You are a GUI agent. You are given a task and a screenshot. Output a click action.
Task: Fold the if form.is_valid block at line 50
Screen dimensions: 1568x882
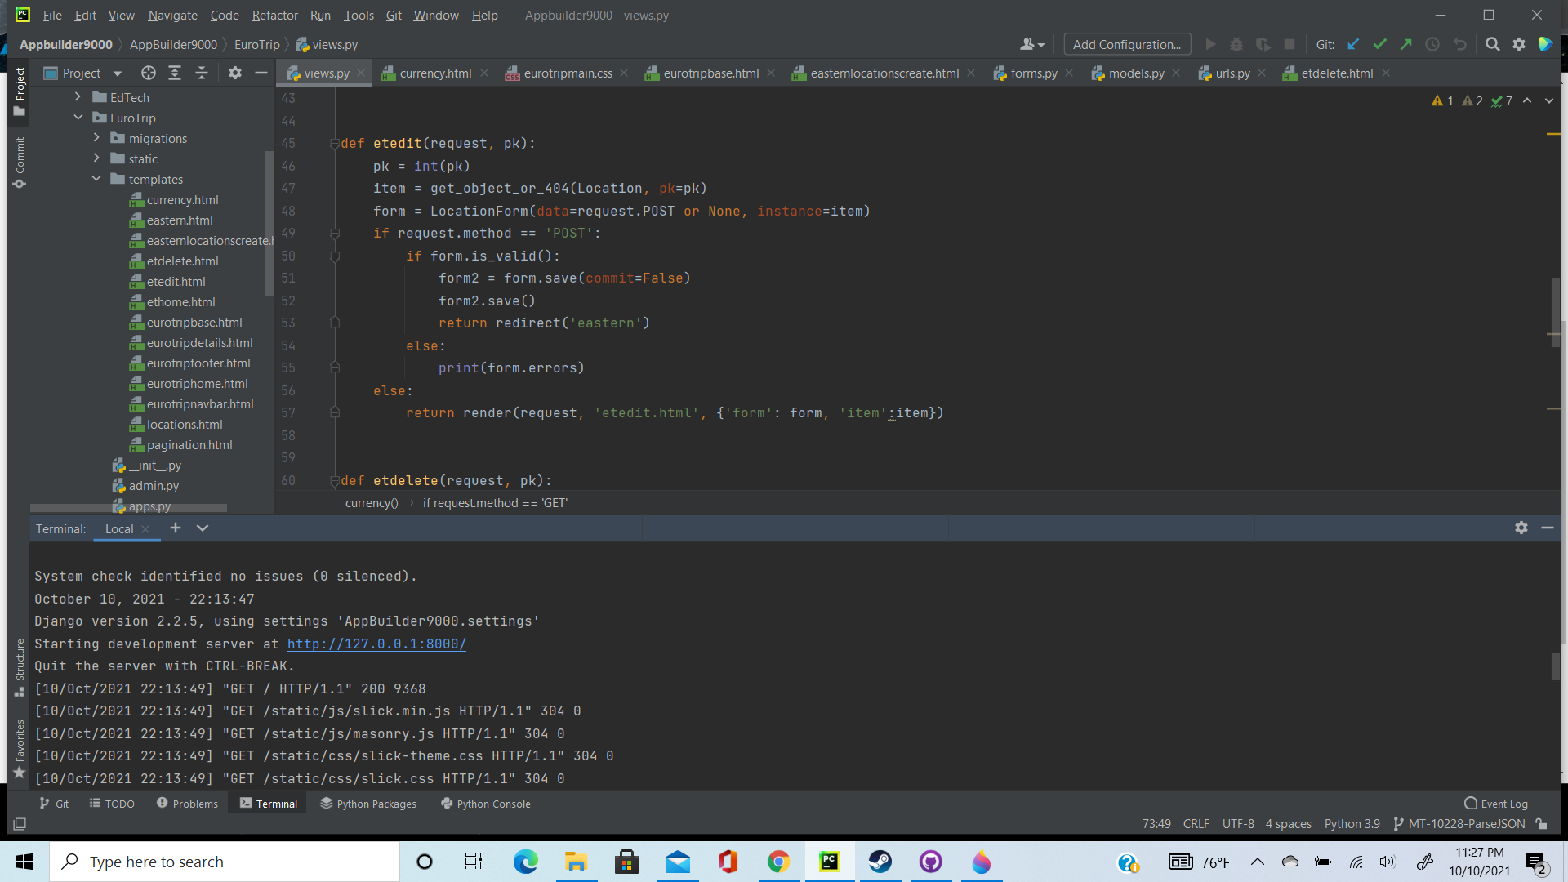(335, 256)
